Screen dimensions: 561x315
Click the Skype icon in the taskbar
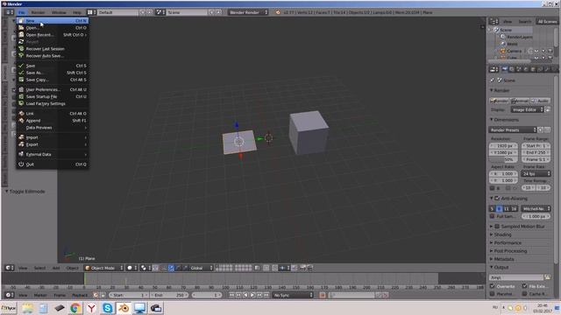(x=107, y=308)
